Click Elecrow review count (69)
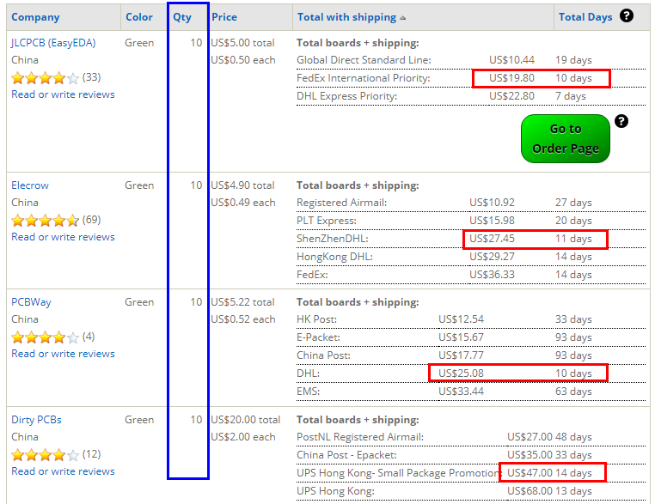Image resolution: width=655 pixels, height=504 pixels. point(91,220)
